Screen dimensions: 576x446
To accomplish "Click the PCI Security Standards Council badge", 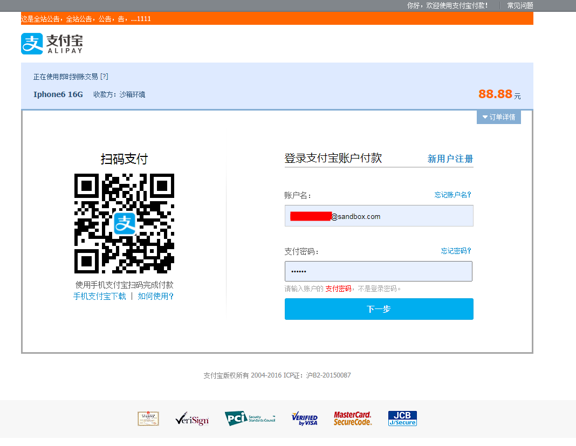I will [x=250, y=418].
